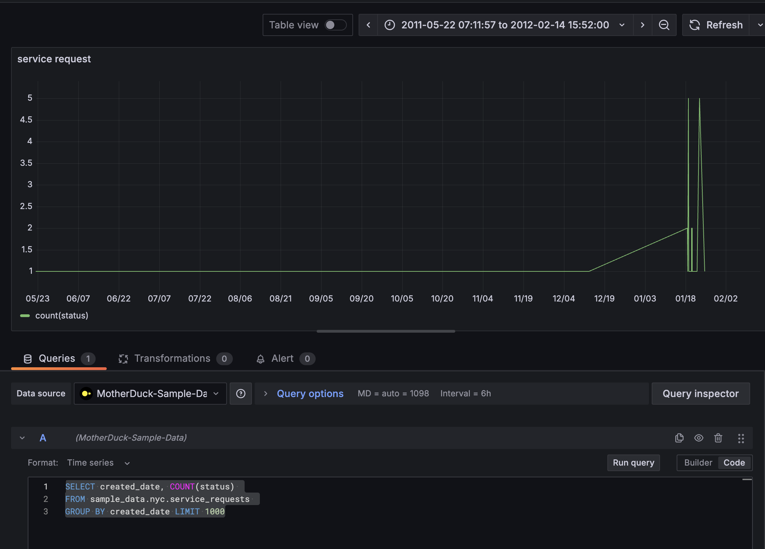Delete query A with trash icon

[718, 438]
